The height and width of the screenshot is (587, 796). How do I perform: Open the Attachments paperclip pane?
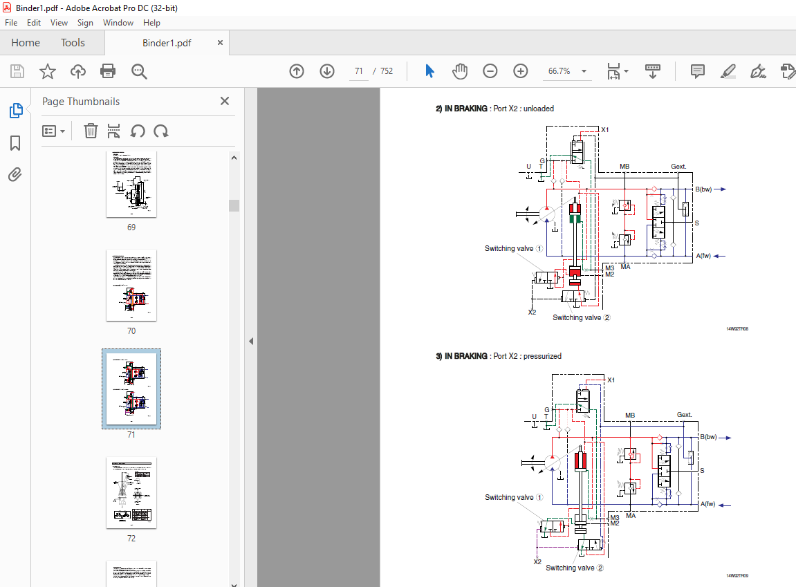coord(15,174)
